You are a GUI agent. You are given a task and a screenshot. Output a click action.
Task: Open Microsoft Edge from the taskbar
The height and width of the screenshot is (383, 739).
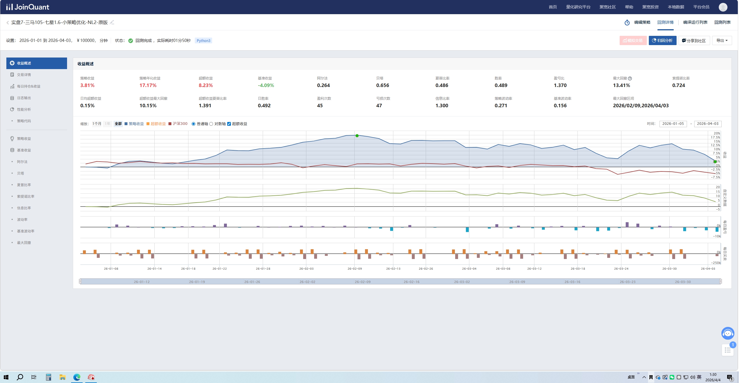77,377
